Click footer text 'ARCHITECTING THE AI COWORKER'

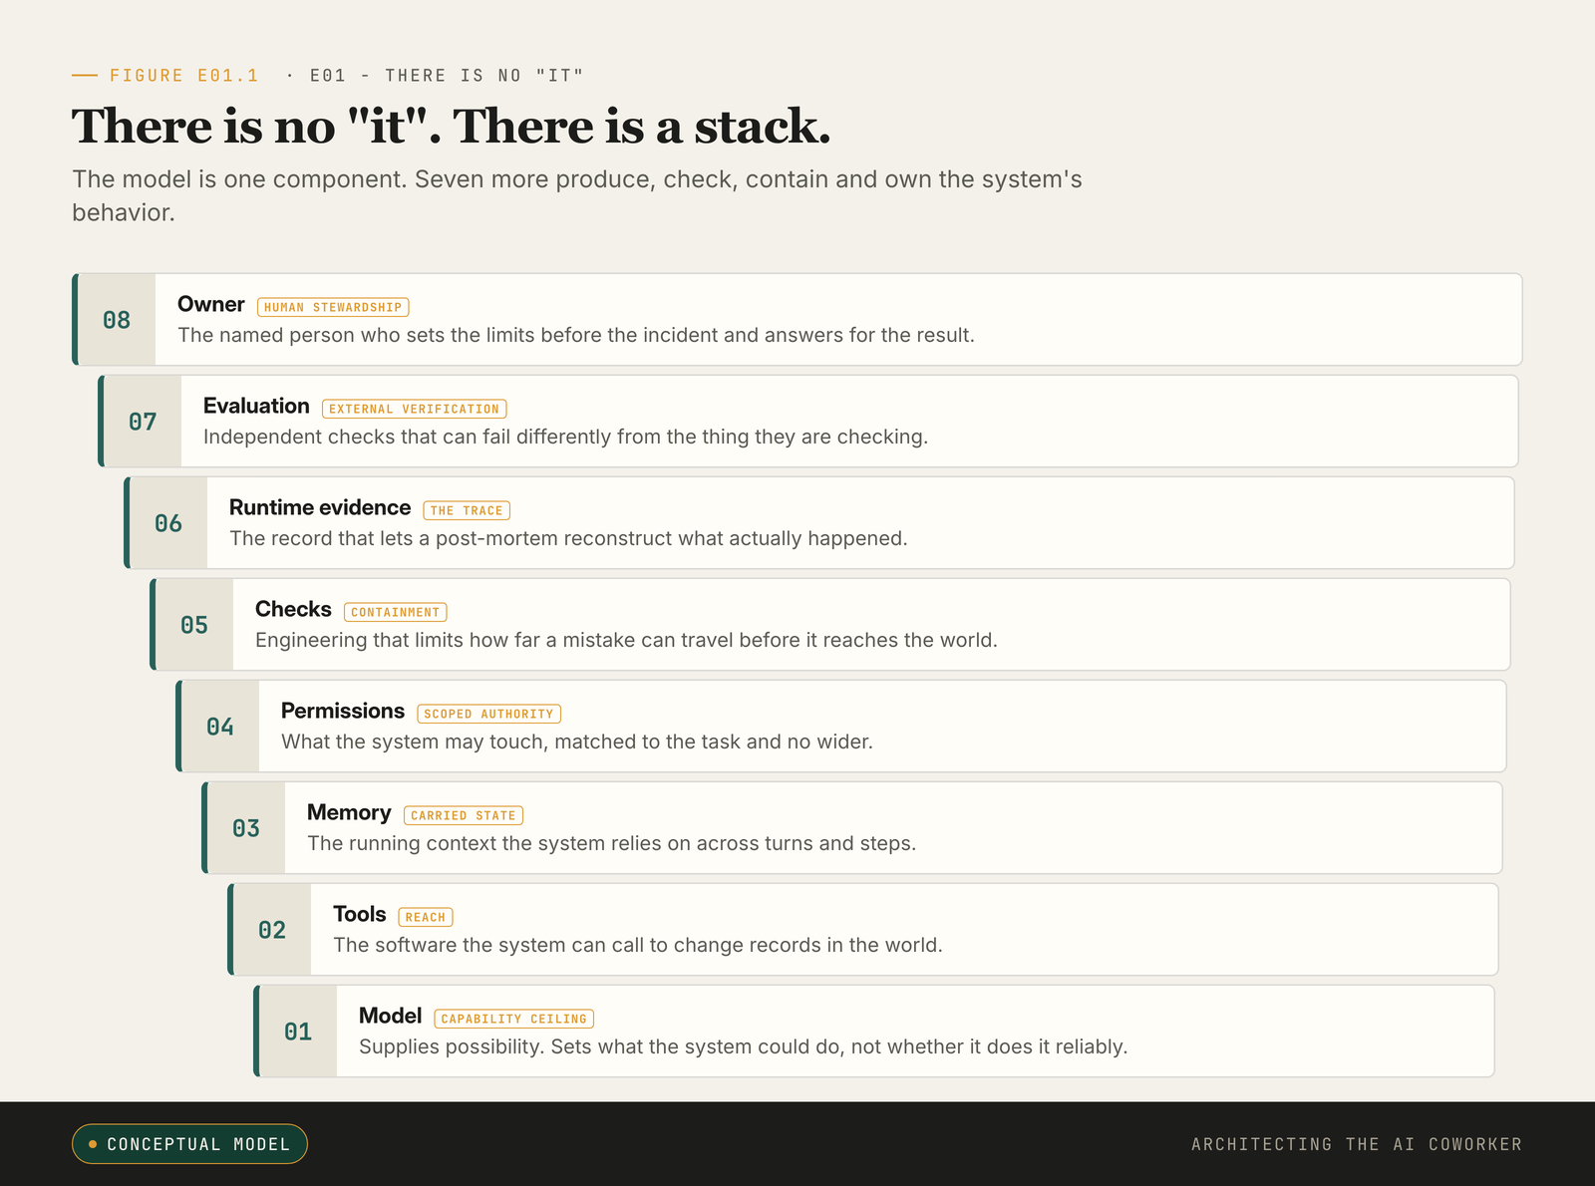pyautogui.click(x=1357, y=1144)
